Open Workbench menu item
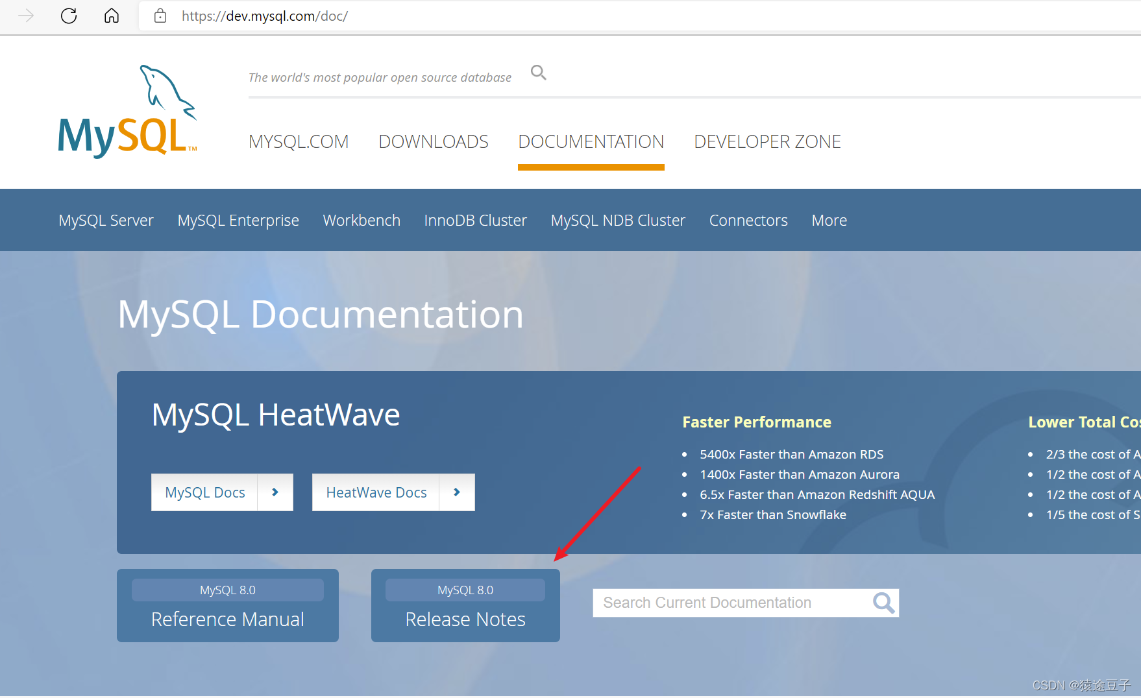Screen dimensions: 1141x698 pyautogui.click(x=362, y=221)
